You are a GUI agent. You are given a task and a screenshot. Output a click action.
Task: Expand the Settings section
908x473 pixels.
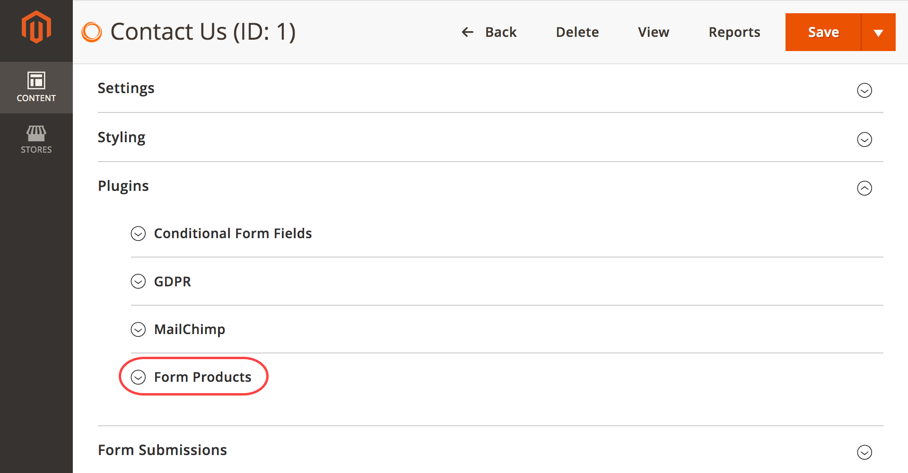coord(864,90)
